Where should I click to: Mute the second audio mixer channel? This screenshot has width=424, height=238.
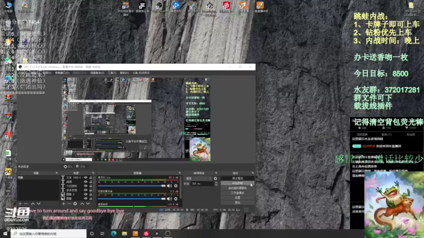(x=169, y=199)
